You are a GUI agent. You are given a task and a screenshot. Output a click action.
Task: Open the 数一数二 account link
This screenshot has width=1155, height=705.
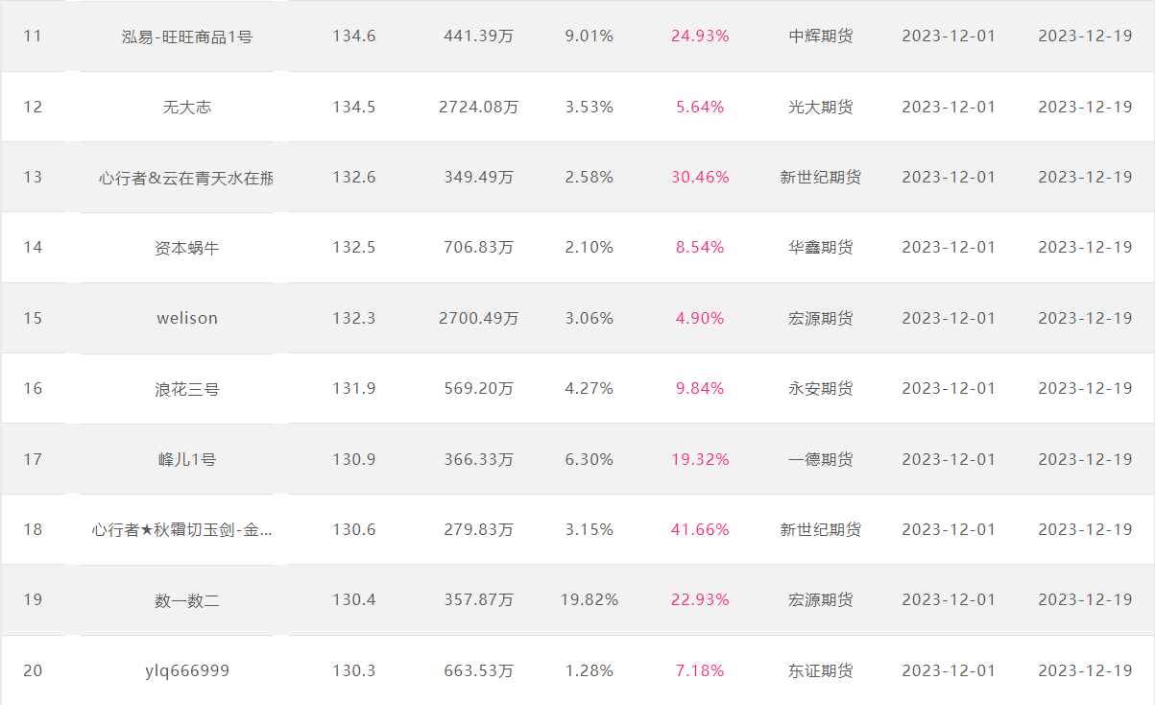187,600
